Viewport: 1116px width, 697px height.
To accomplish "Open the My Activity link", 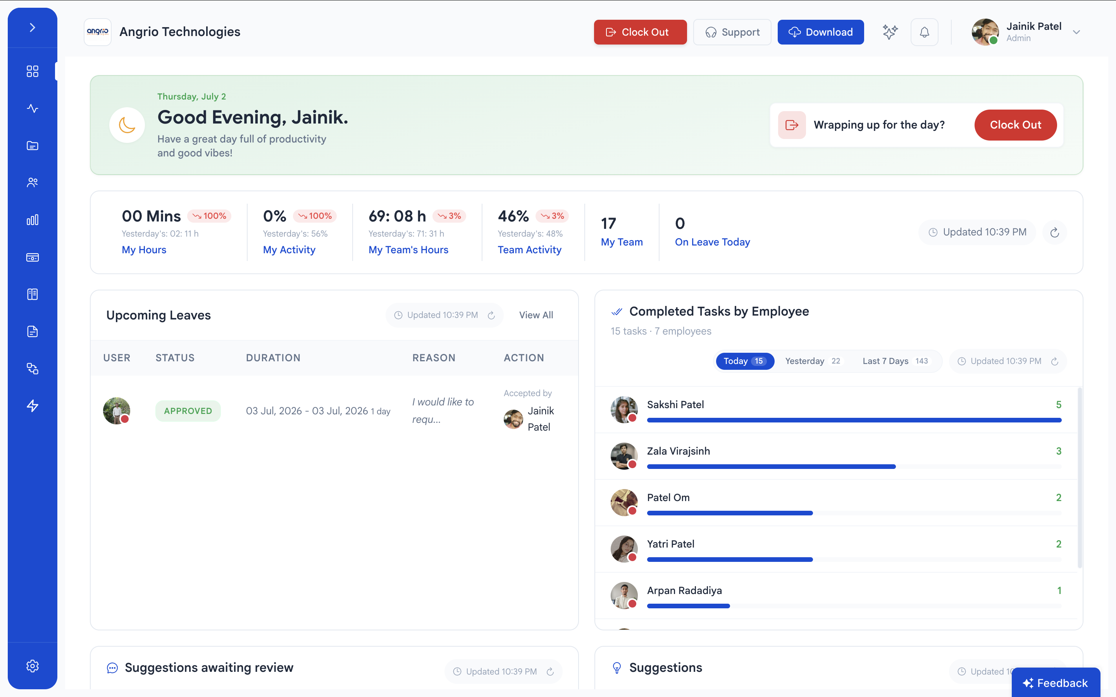I will point(289,250).
